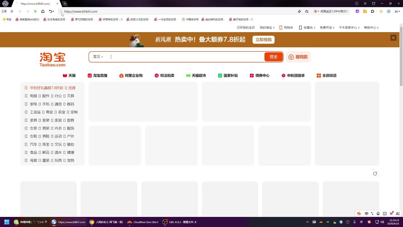Open the extensions puzzle piece icon
Image resolution: width=403 pixels, height=227 pixels.
coord(372,11)
